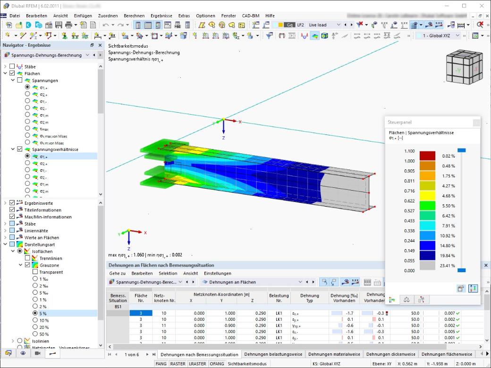Open the Berechnen menu
491x368 pixels.
[x=134, y=16]
